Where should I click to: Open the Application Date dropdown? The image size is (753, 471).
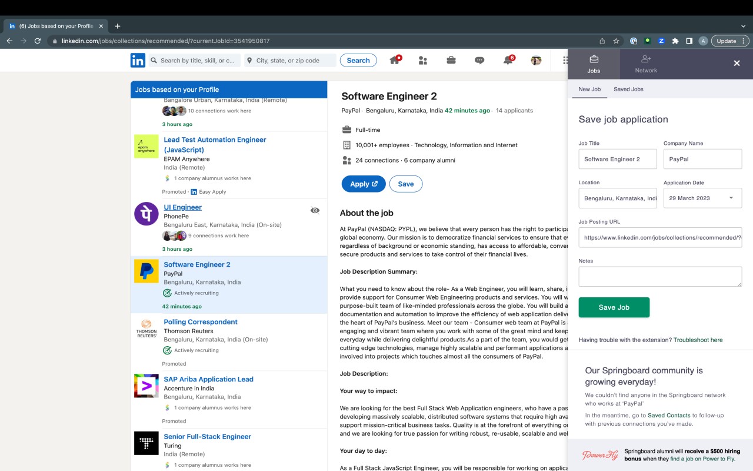click(x=702, y=198)
